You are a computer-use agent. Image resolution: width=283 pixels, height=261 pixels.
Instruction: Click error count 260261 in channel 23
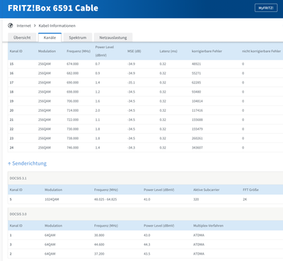pyautogui.click(x=197, y=139)
